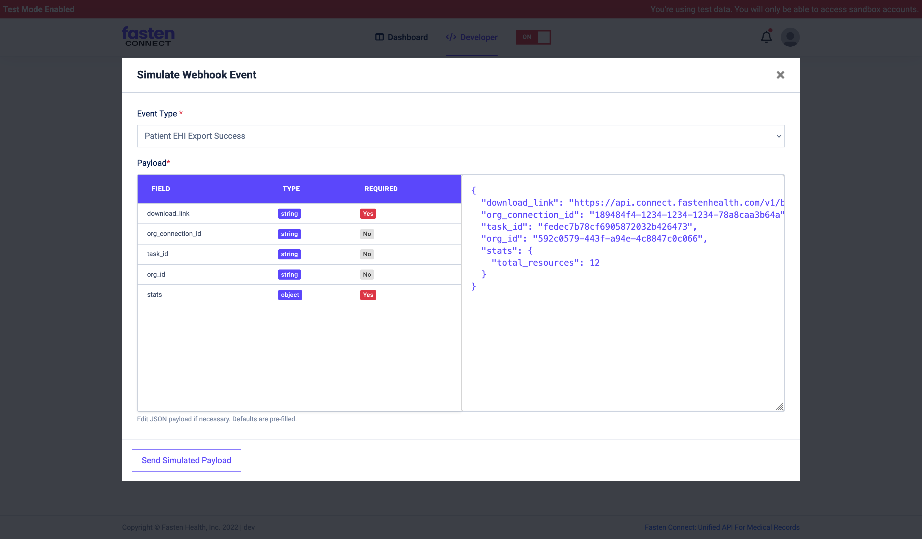The image size is (922, 539).
Task: Click Send Simulated Payload button
Action: 186,460
